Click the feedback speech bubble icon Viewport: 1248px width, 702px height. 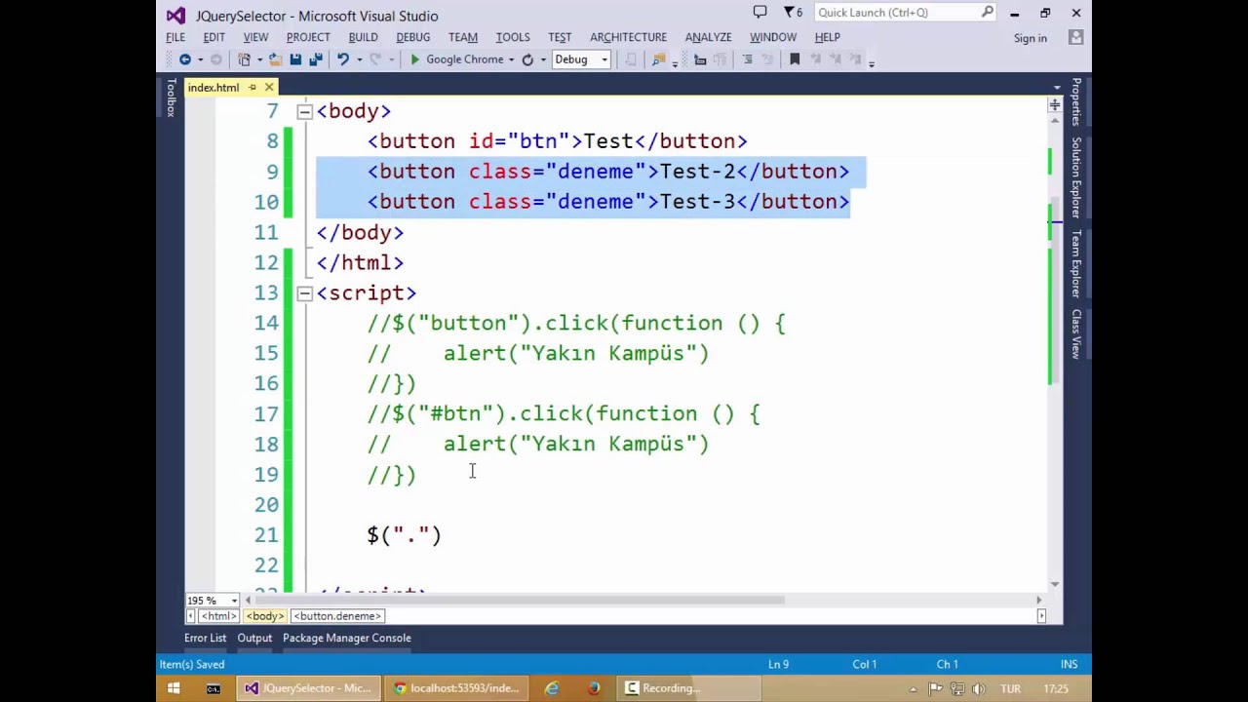[760, 13]
